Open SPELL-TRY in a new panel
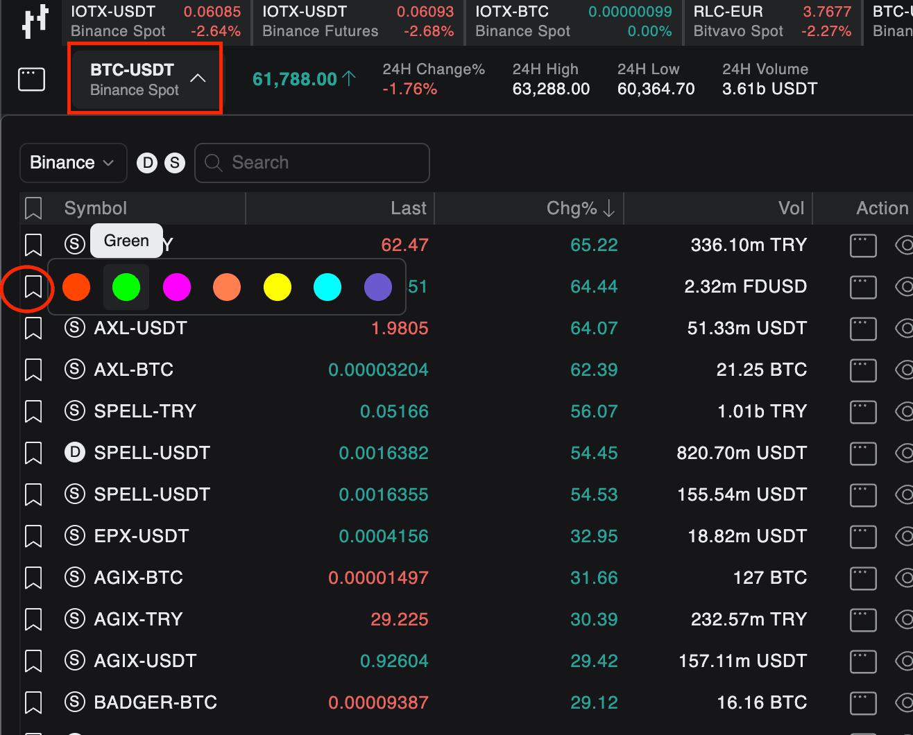The image size is (913, 735). [863, 412]
